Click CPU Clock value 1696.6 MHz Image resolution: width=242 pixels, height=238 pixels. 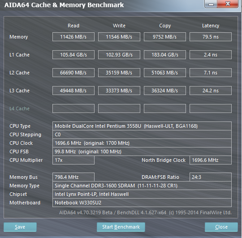coord(142,143)
